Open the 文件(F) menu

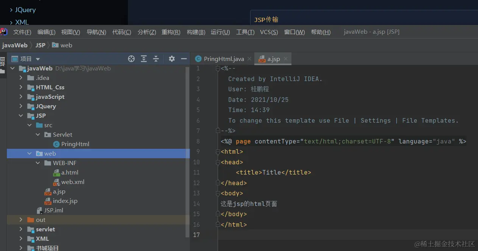tap(22, 32)
